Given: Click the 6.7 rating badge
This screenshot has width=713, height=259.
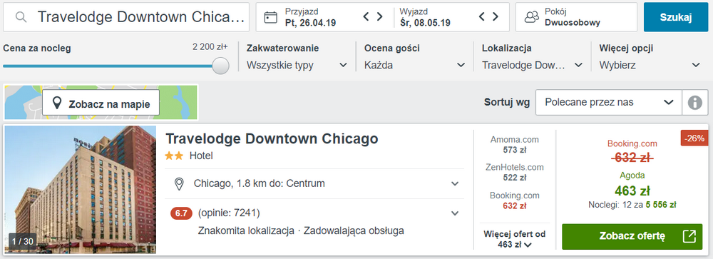Looking at the screenshot, I should pos(181,213).
